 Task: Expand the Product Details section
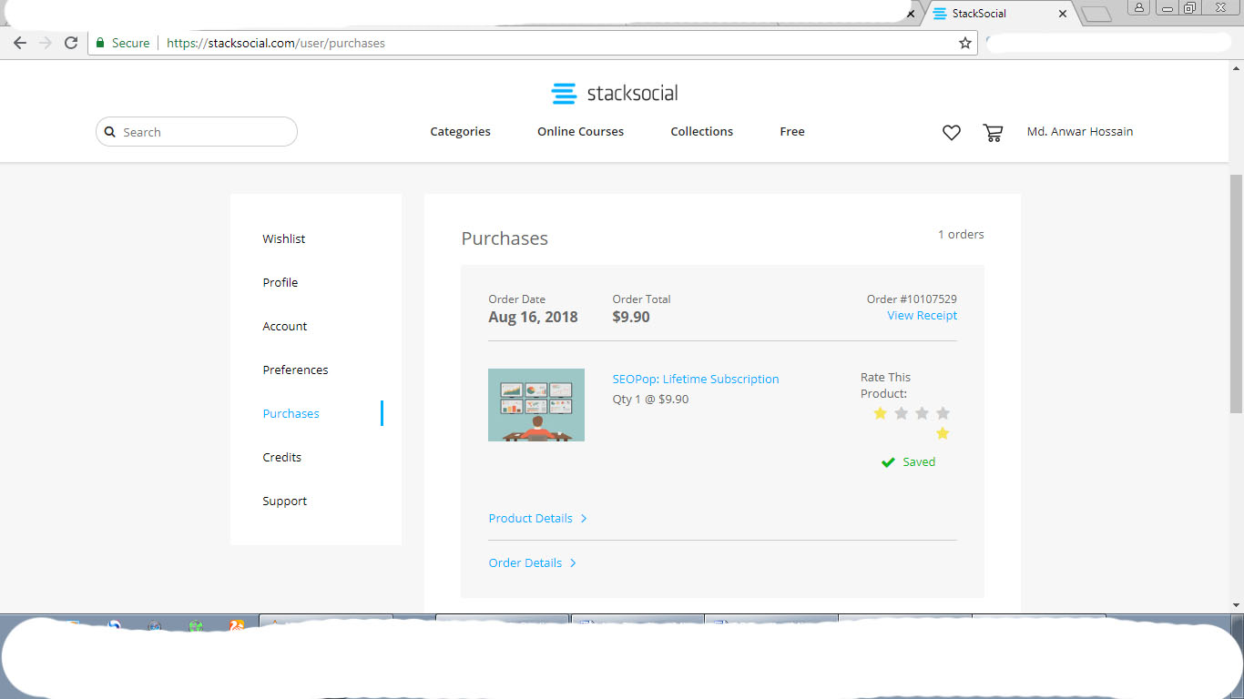point(538,518)
